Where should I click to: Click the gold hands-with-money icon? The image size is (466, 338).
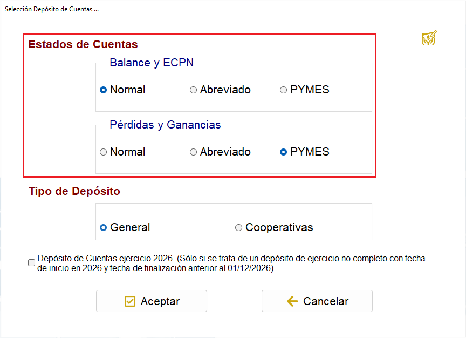pyautogui.click(x=429, y=38)
